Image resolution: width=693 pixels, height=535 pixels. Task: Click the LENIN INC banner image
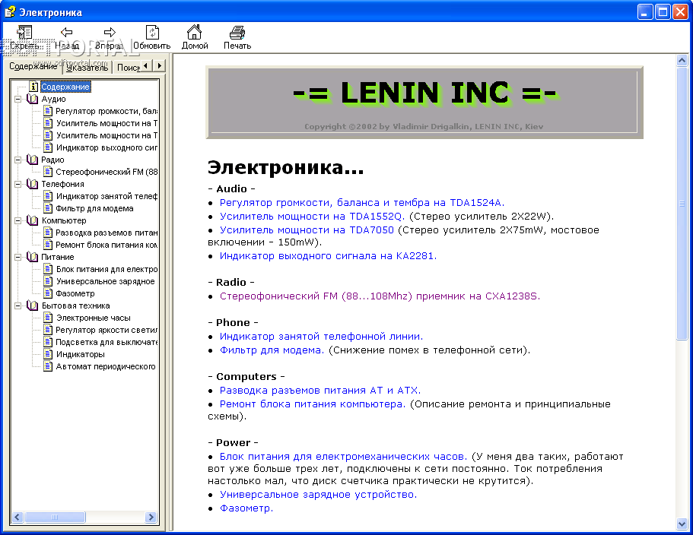(424, 103)
